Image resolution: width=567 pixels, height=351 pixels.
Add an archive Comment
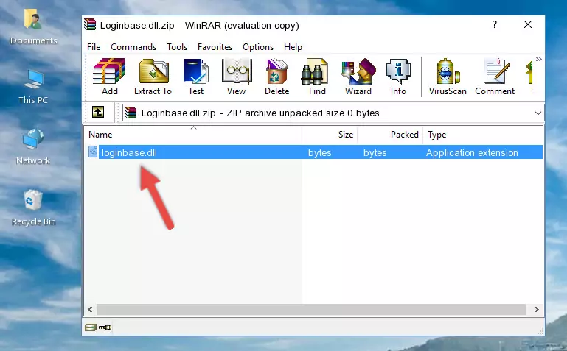coord(495,77)
